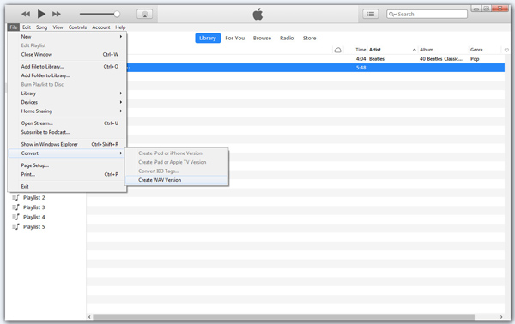Switch to the Library tab
This screenshot has width=515, height=324.
[x=208, y=38]
